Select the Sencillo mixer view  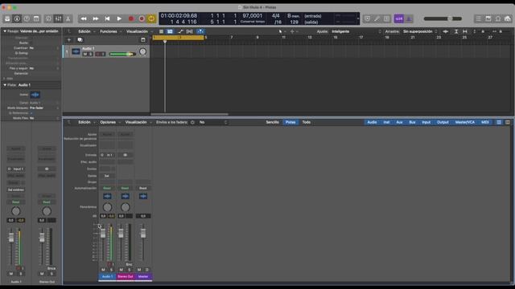click(272, 122)
